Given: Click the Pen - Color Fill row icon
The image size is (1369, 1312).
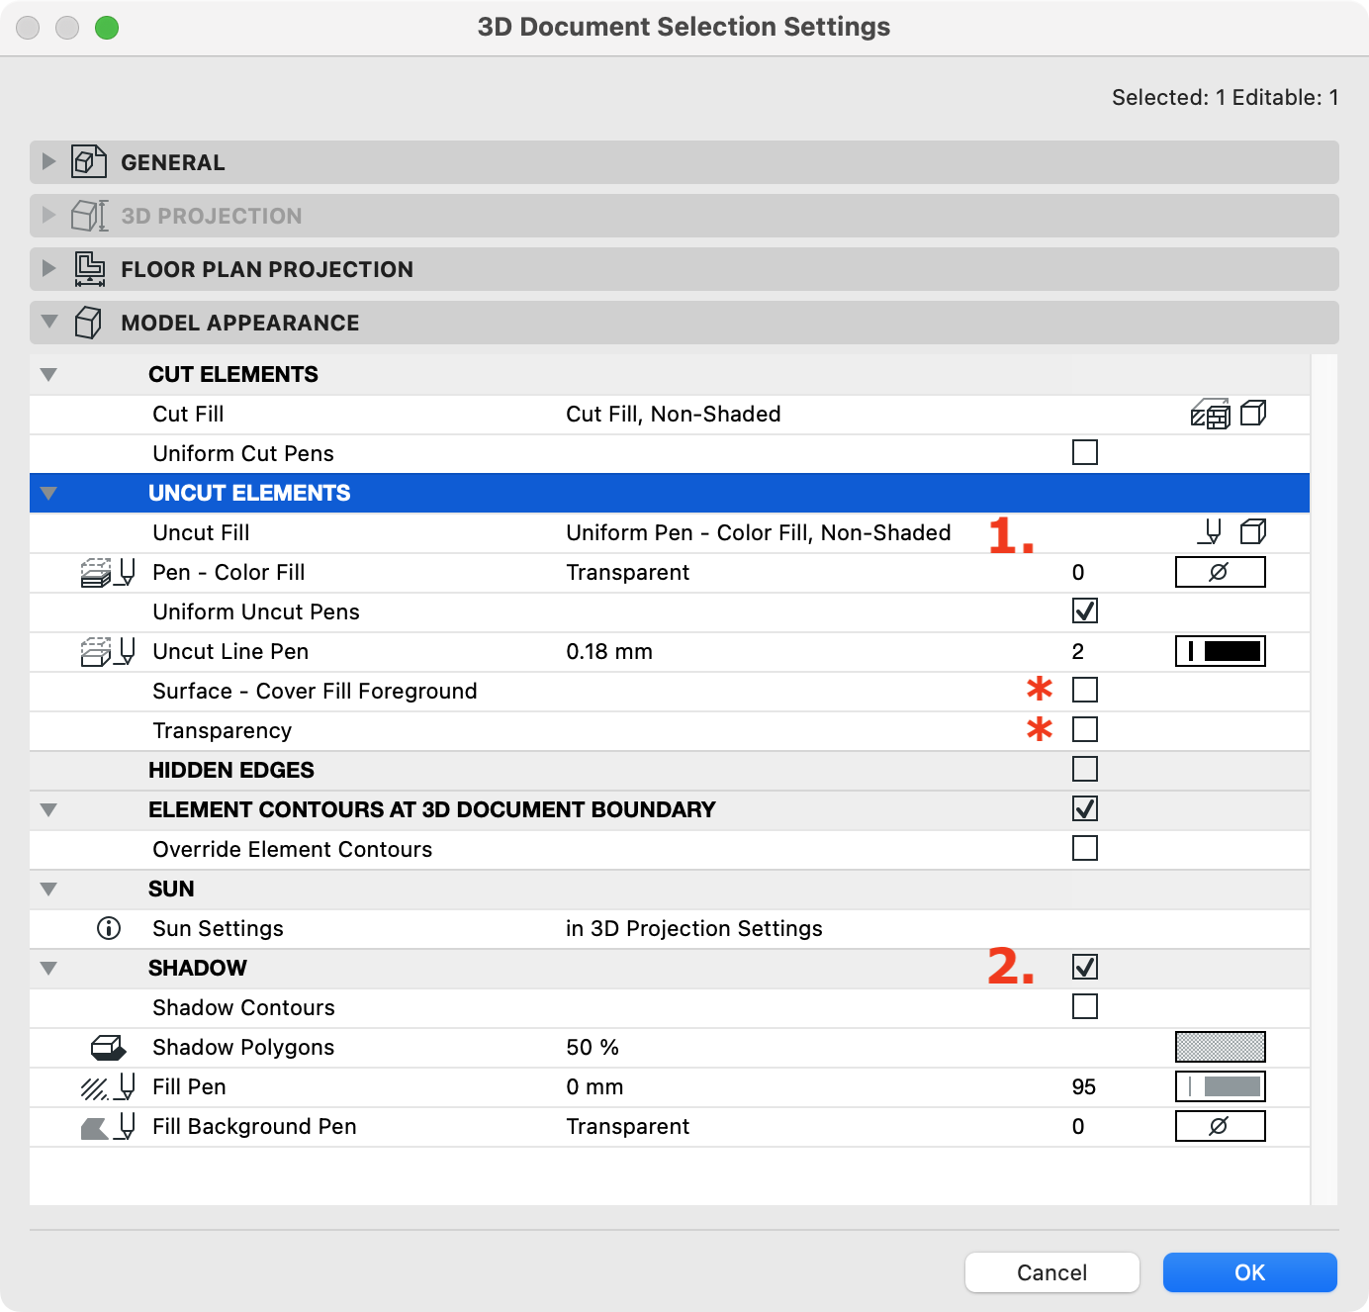Looking at the screenshot, I should pyautogui.click(x=108, y=572).
